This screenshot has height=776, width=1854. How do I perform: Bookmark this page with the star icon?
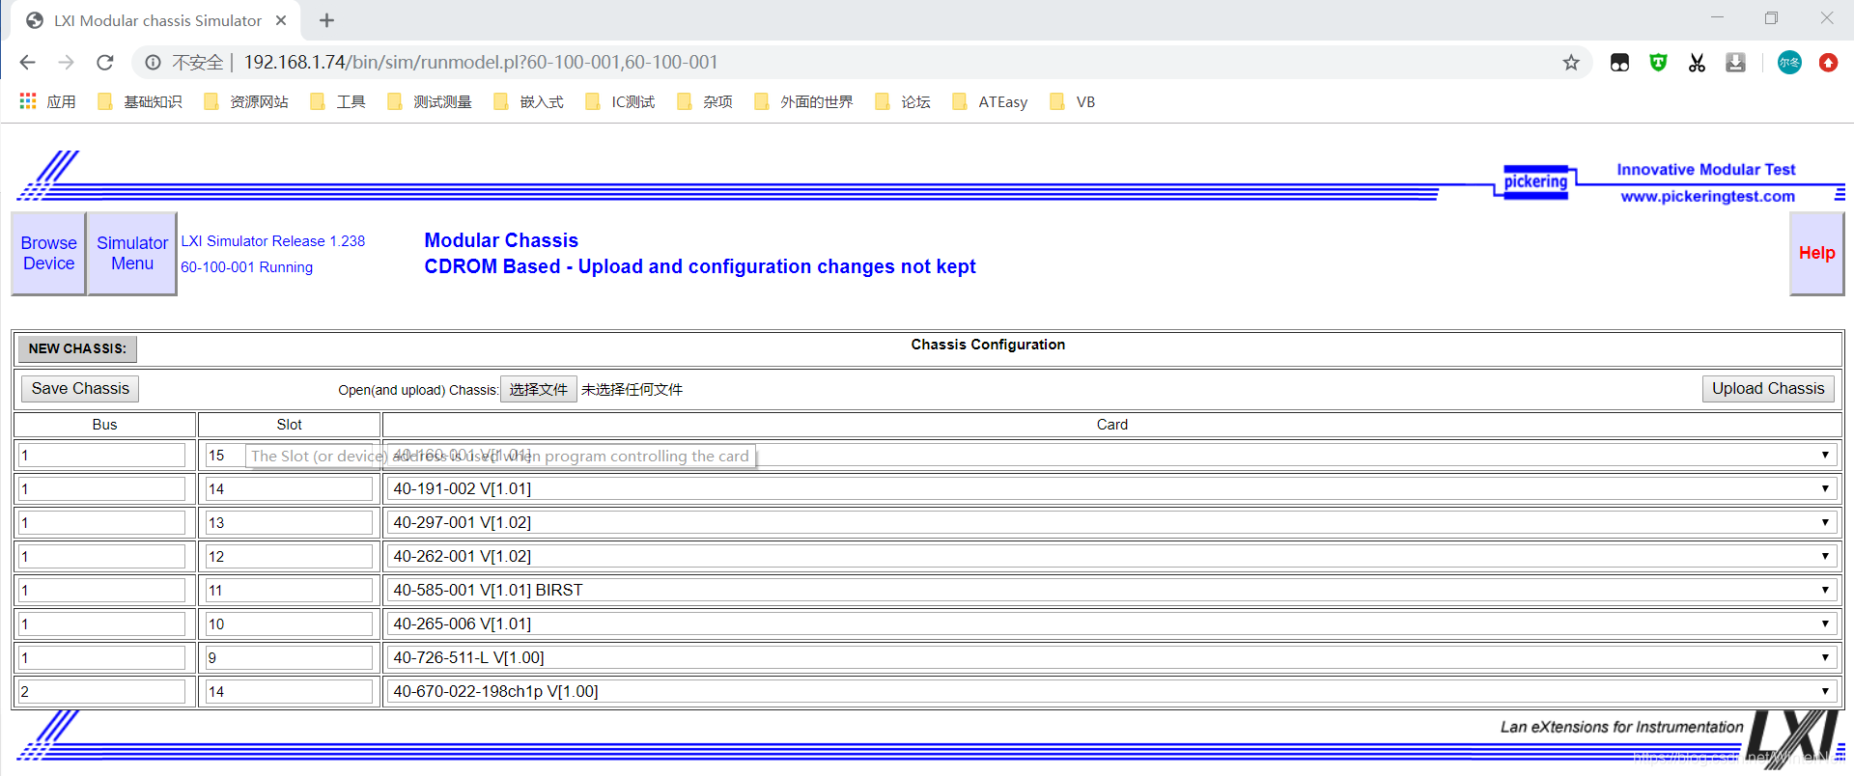(1571, 63)
